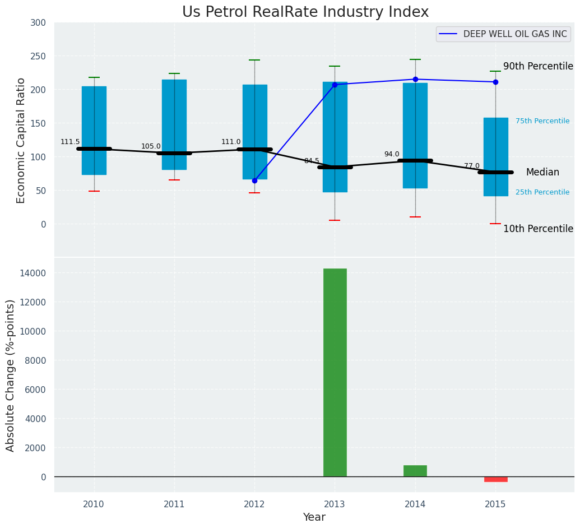Select the 10th Percentile annotation
This screenshot has height=528, width=580.
[x=538, y=229]
